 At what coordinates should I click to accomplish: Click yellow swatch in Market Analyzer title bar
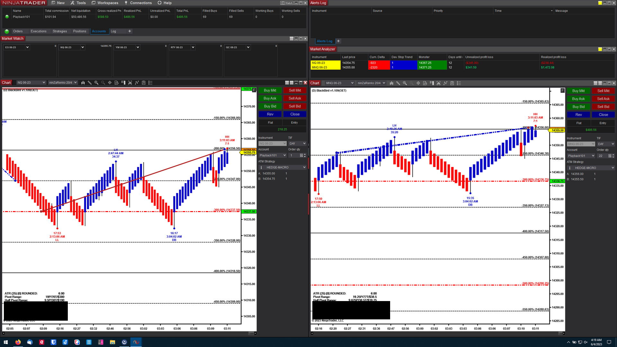click(600, 49)
